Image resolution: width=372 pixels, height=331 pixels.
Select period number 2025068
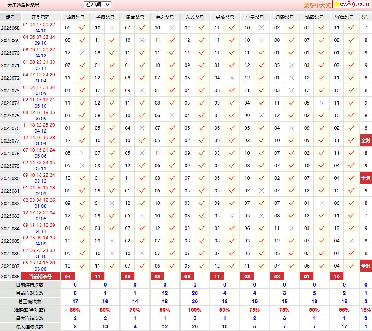click(10, 28)
